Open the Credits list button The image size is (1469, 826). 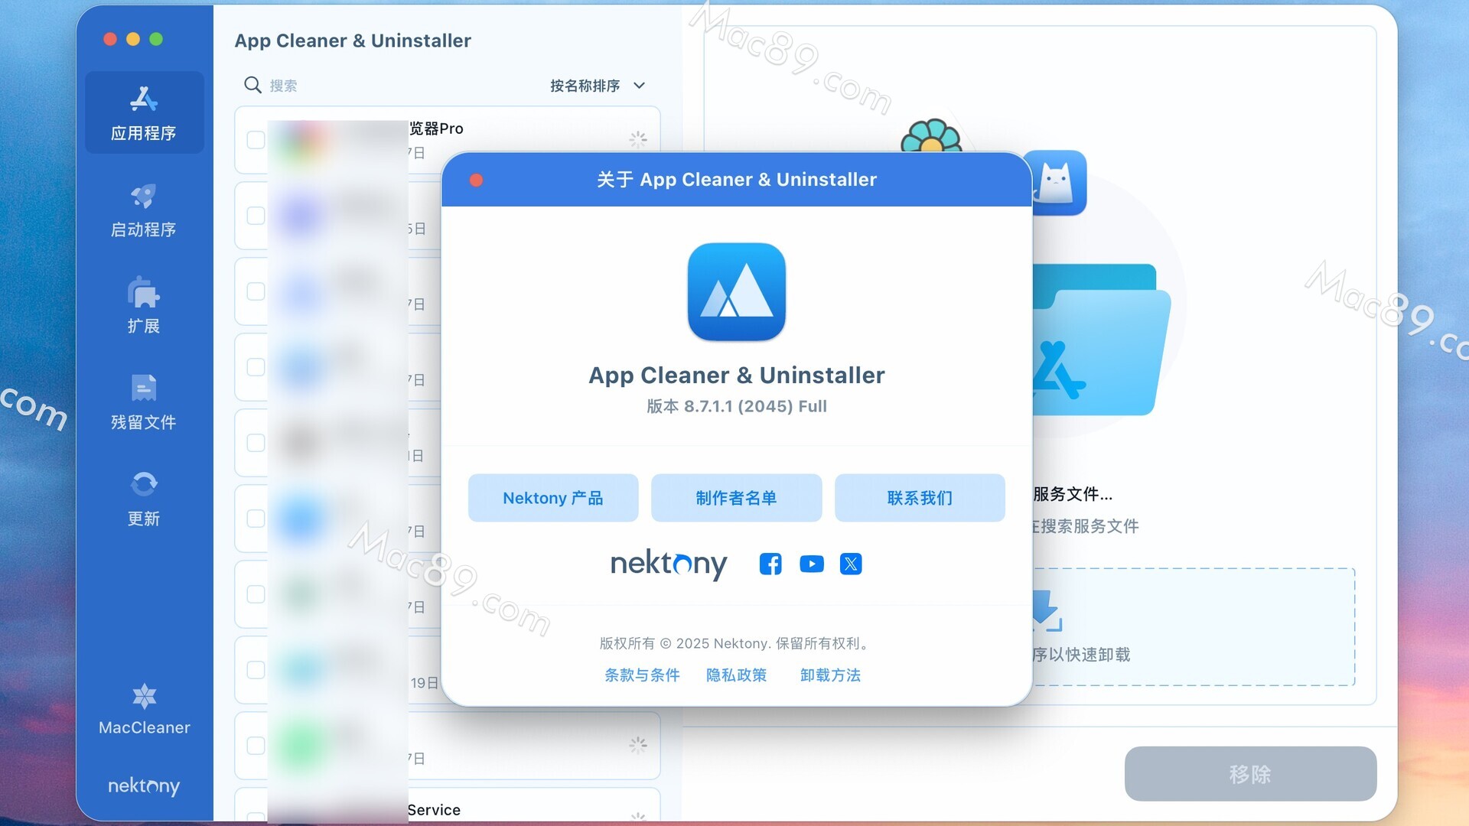pos(736,498)
